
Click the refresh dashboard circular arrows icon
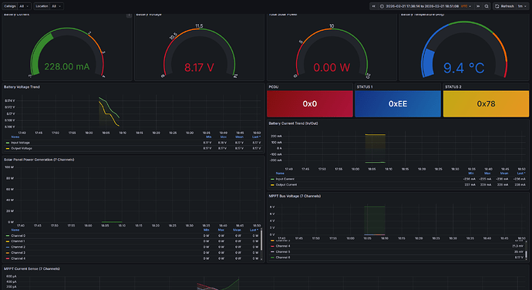tap(497, 6)
